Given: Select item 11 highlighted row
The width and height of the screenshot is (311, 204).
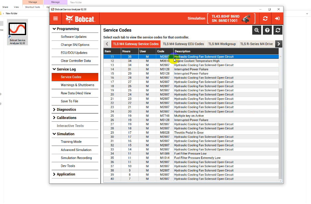Looking at the screenshot, I should click(x=191, y=56).
